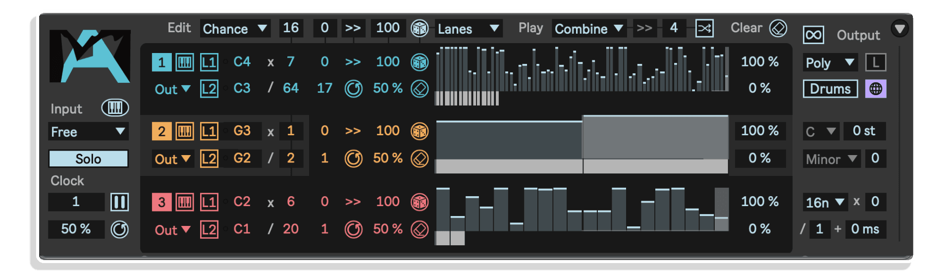Open the Minor scale dropdown
The width and height of the screenshot is (951, 273).
(x=831, y=159)
